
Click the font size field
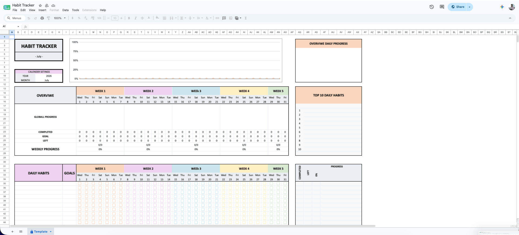point(115,18)
